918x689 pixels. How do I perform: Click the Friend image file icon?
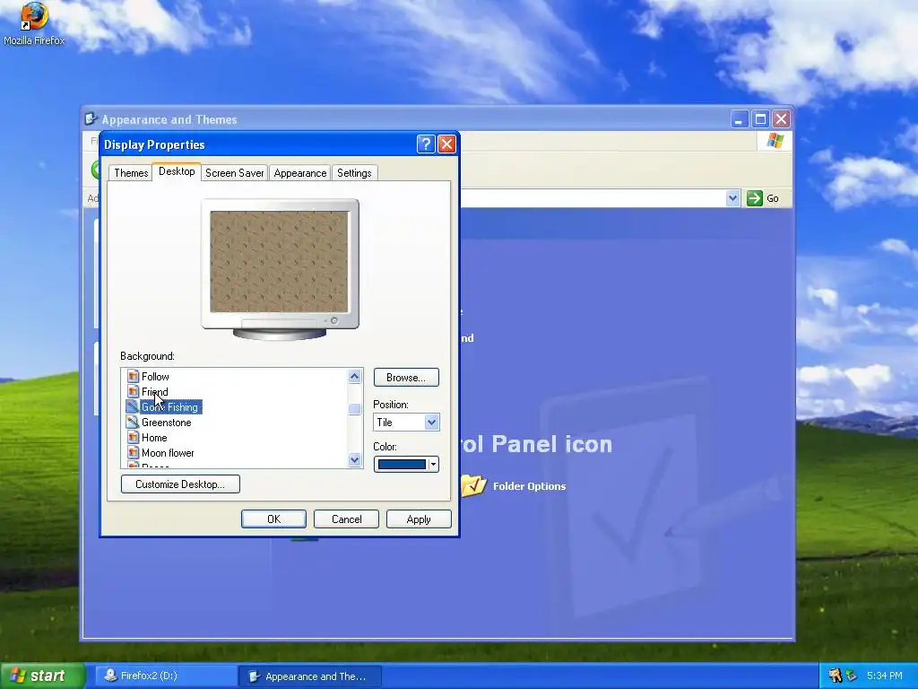tap(133, 391)
